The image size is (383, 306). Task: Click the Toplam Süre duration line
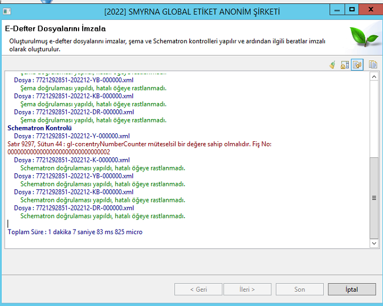point(75,232)
